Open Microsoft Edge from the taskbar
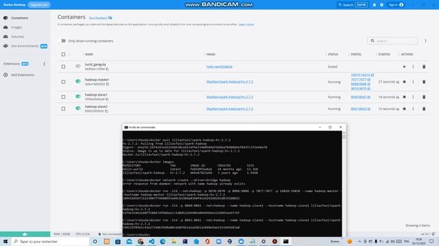Viewport: 439px width, 246px height. 163,241
